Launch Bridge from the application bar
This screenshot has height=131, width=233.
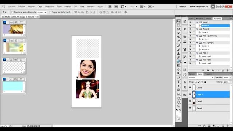[x=110, y=7]
